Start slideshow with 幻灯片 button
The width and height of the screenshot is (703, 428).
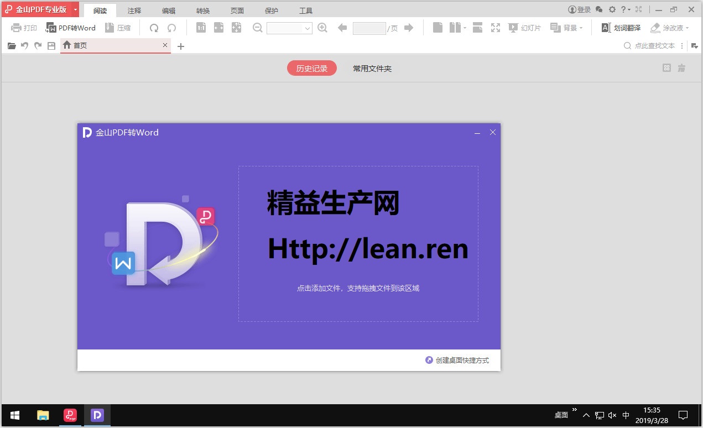pos(524,28)
